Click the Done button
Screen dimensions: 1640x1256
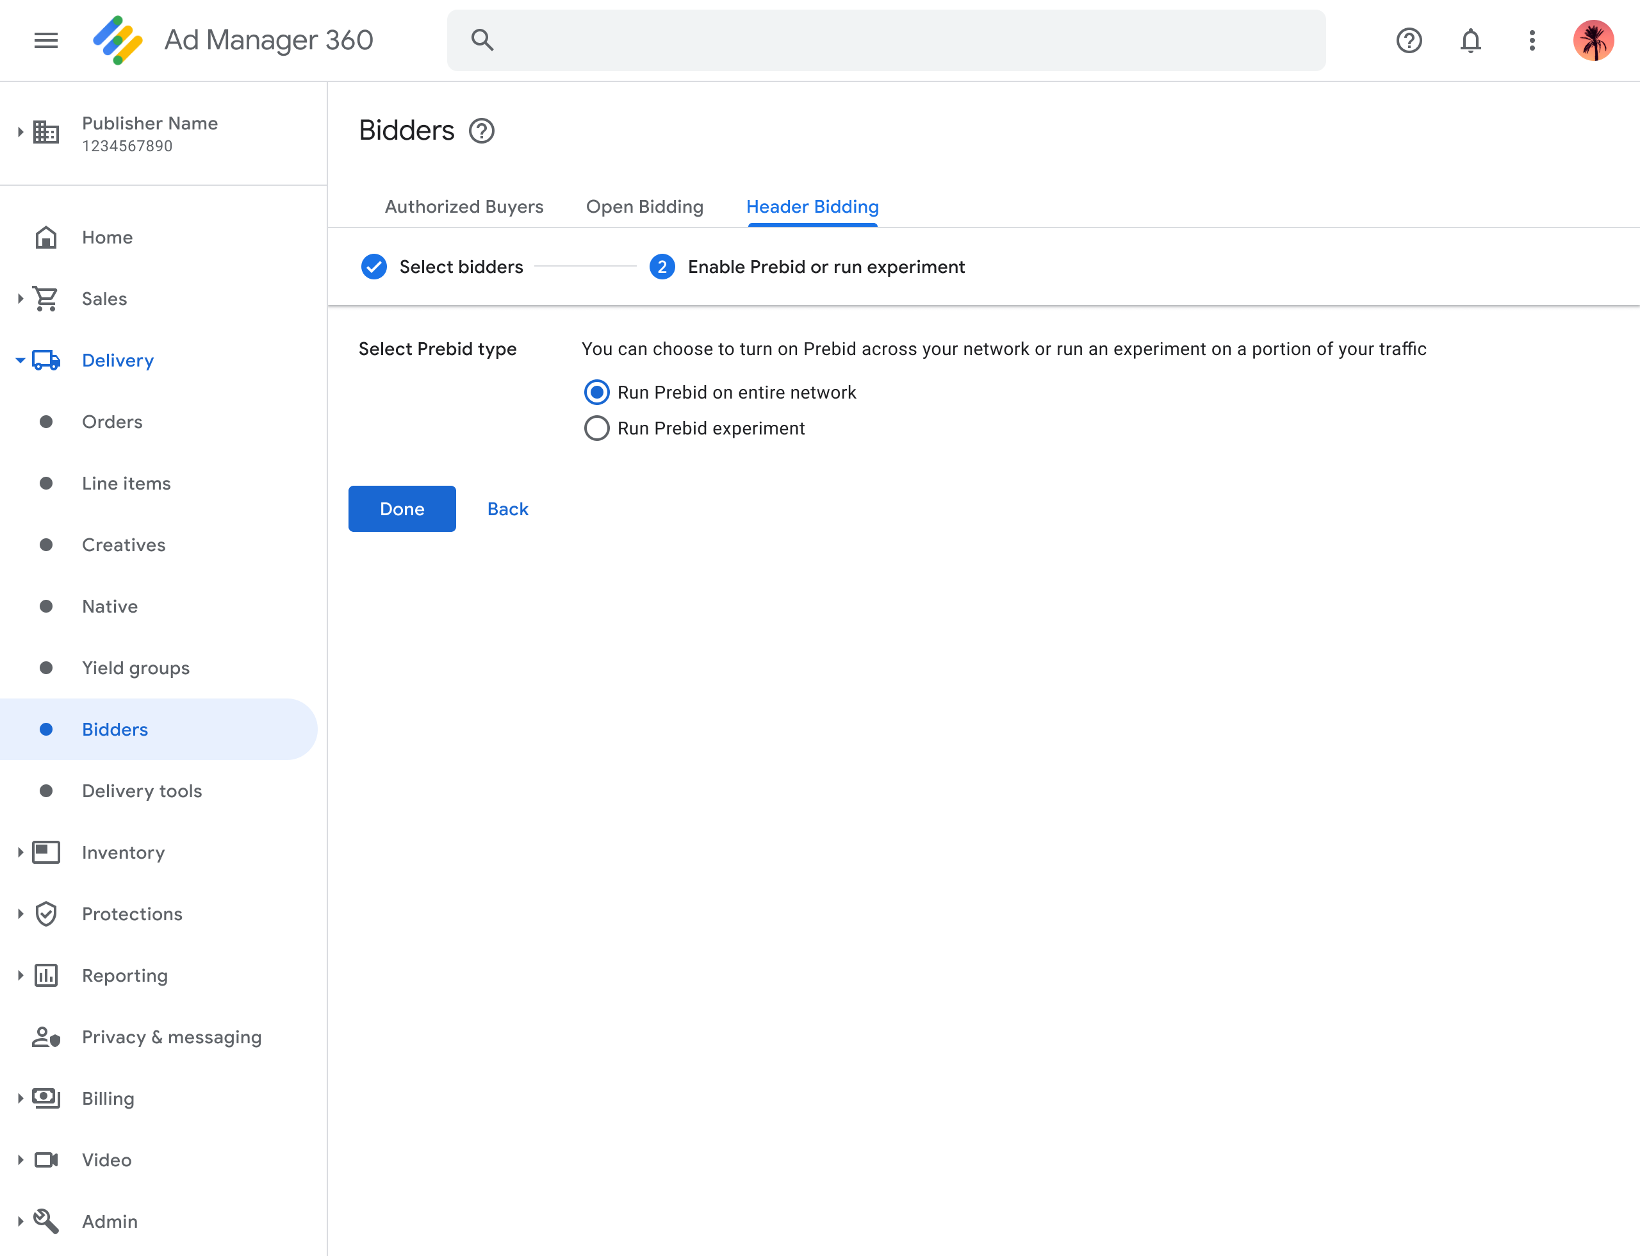click(x=402, y=509)
